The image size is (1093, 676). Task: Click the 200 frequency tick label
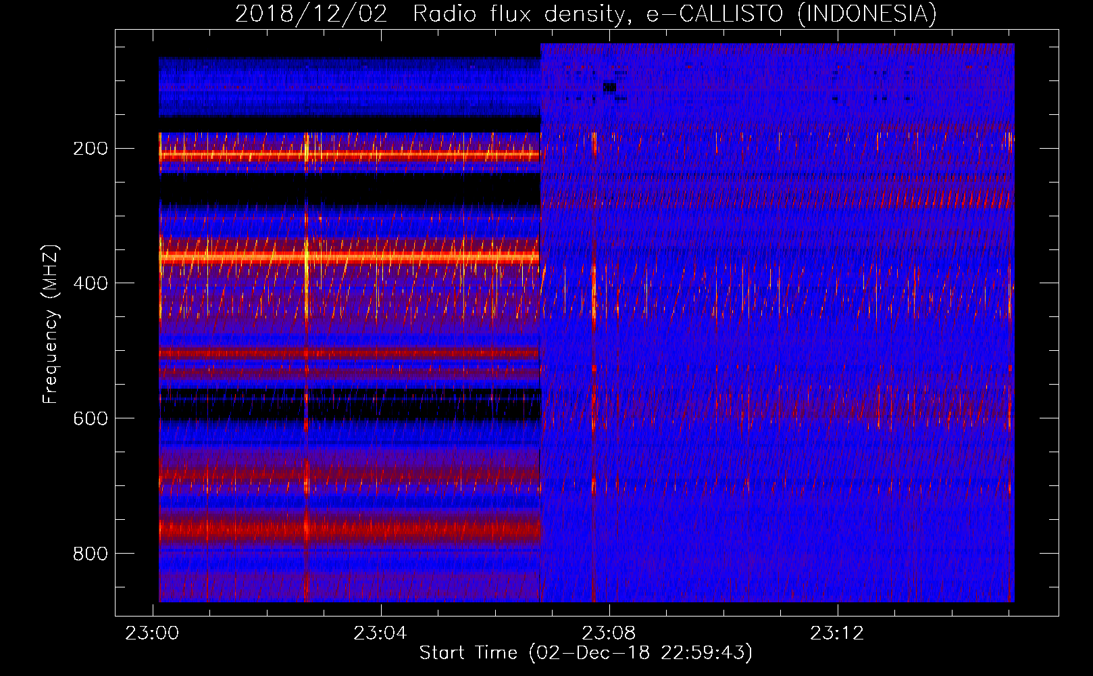(90, 149)
